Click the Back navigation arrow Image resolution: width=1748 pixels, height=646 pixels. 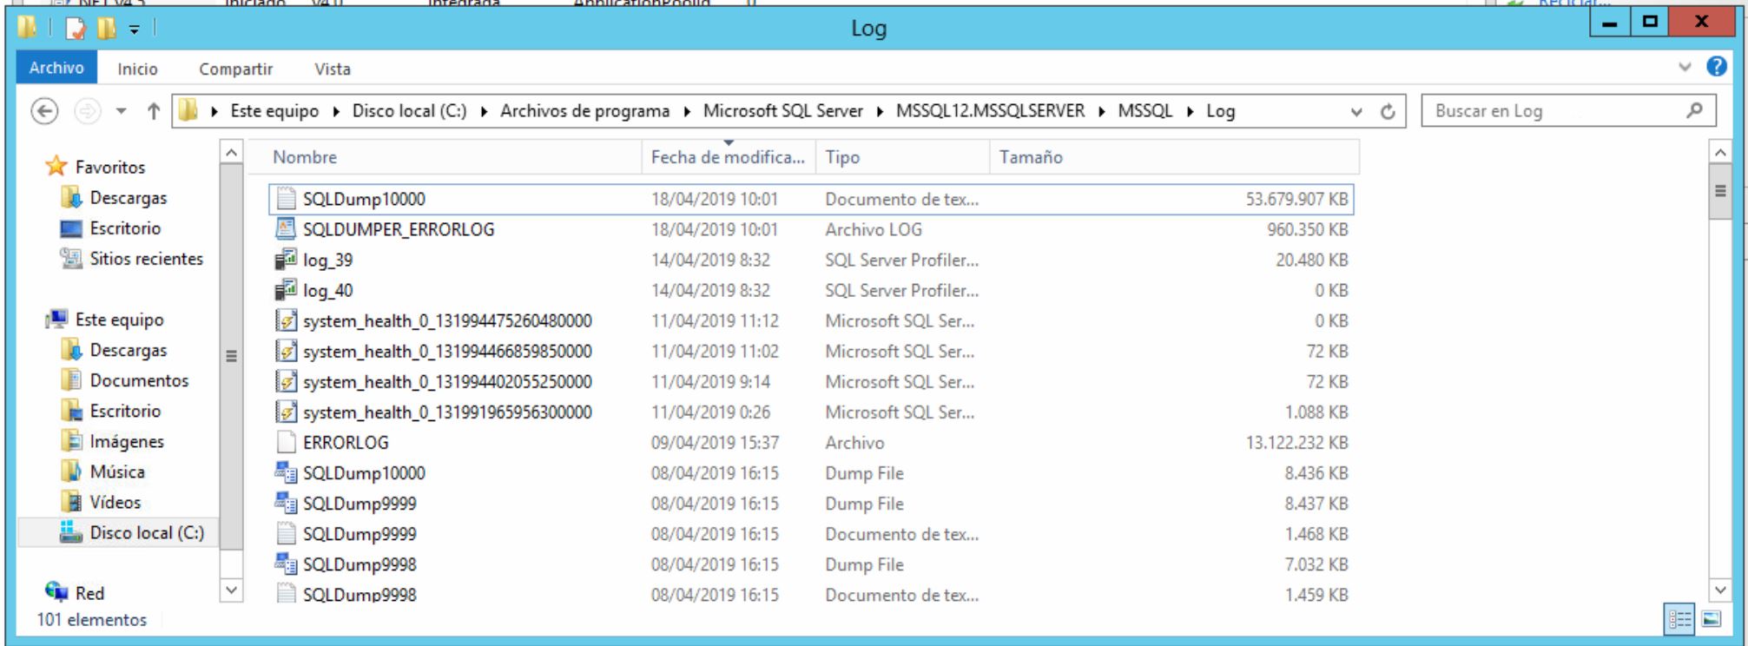(x=44, y=111)
